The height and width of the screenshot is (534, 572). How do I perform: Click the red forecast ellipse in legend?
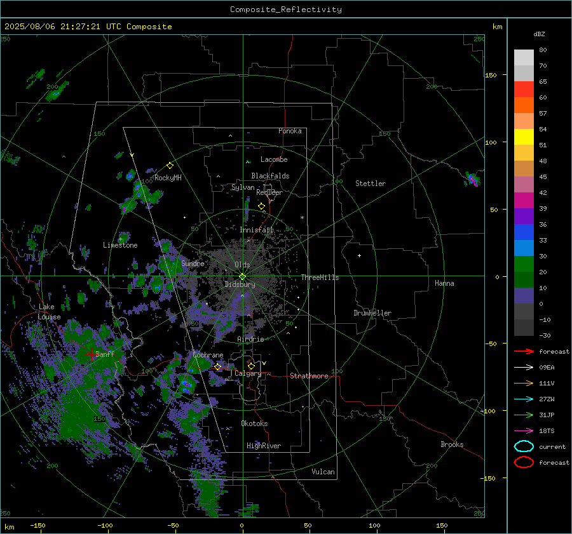tap(524, 462)
